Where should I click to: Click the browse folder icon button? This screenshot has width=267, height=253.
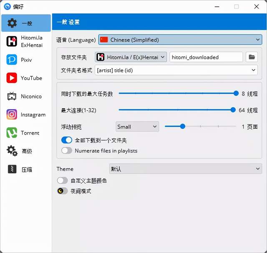click(x=252, y=57)
